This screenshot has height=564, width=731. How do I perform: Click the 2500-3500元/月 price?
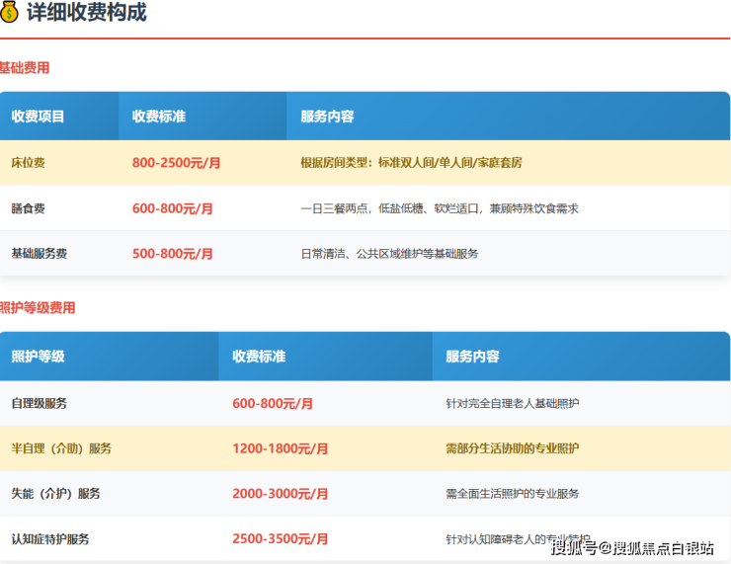pyautogui.click(x=280, y=538)
